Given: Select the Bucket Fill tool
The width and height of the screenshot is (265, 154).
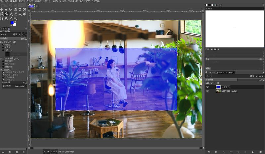Looking at the screenshot, I should 6,14.
